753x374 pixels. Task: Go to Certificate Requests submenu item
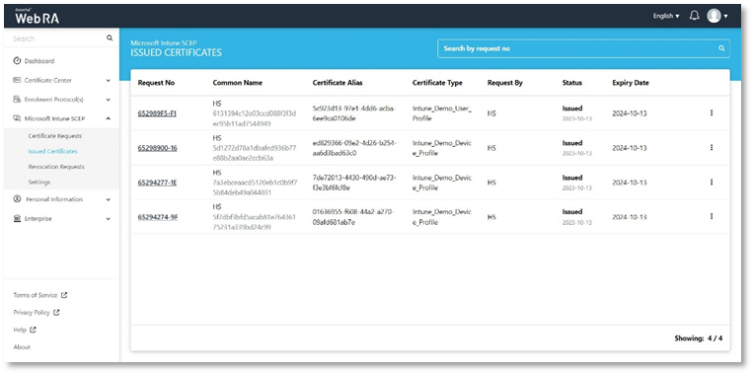click(54, 136)
